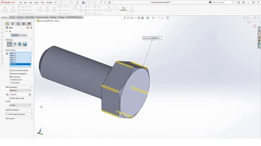Click the Help question mark in title bar
261x146 pixels.
243,2
